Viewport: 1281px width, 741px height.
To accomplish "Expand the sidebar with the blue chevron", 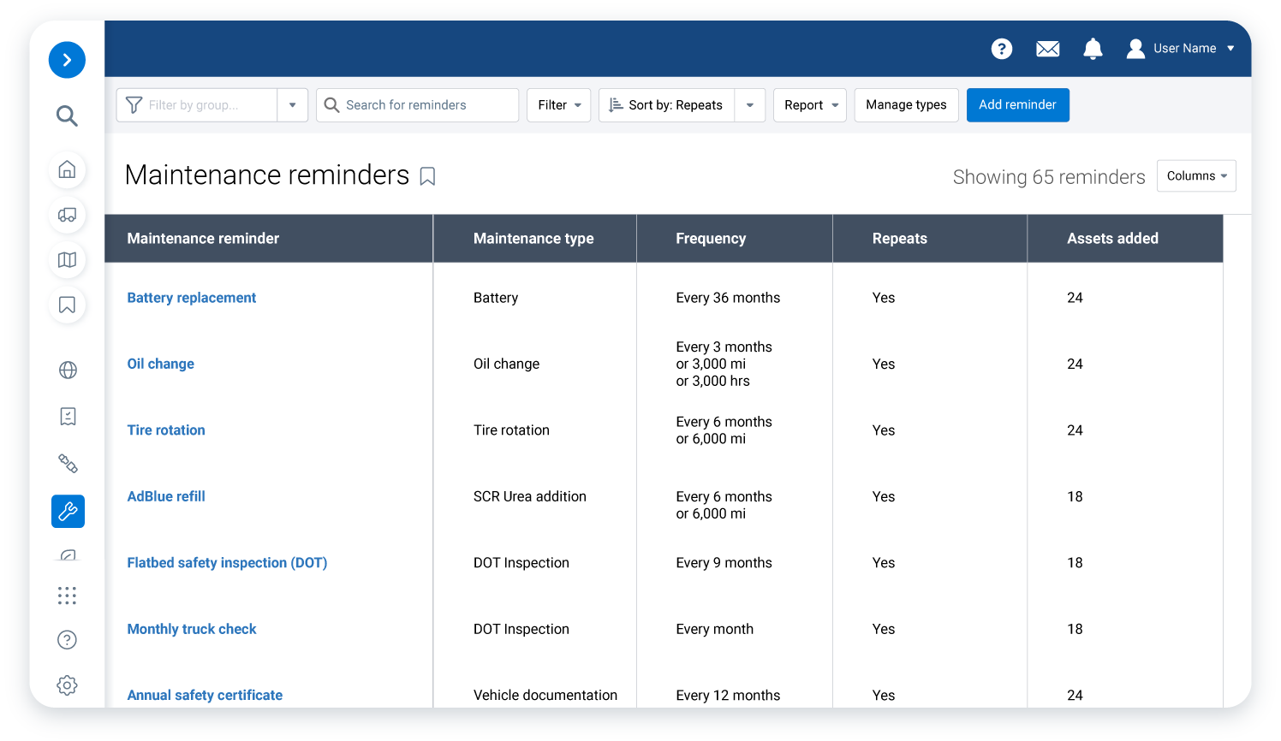I will coord(67,60).
